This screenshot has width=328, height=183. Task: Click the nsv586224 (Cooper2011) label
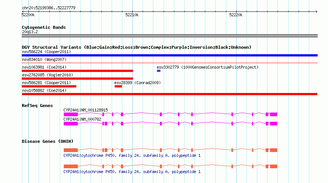tap(46, 52)
